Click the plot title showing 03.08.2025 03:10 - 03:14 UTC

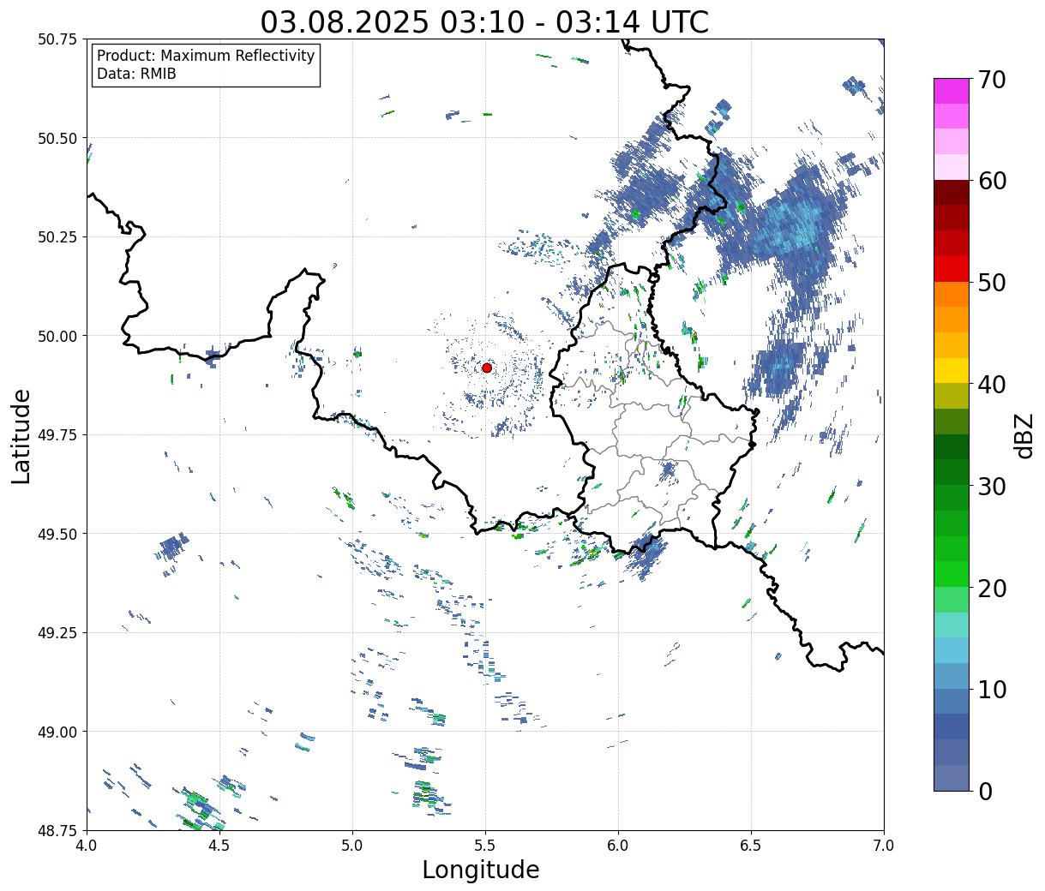pos(484,21)
